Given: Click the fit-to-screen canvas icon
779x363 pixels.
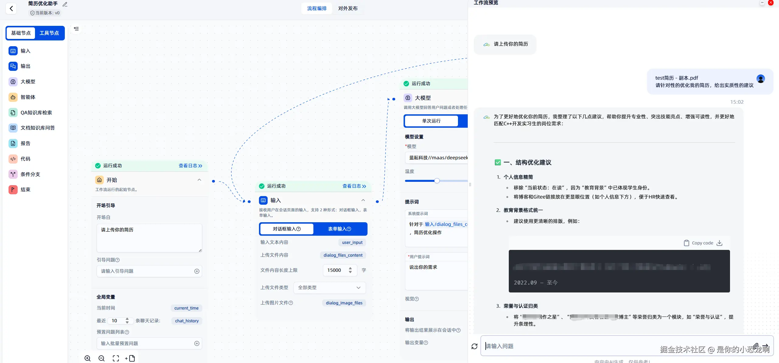Looking at the screenshot, I should pos(116,358).
